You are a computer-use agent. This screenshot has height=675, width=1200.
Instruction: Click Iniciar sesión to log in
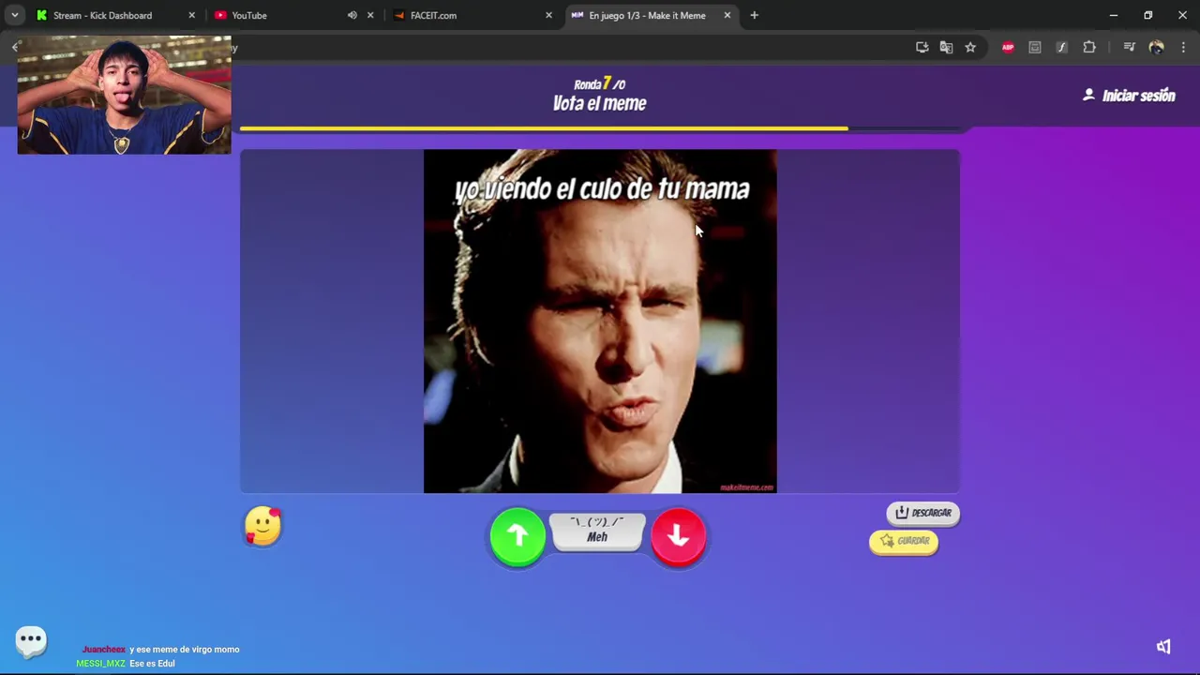[x=1129, y=96]
